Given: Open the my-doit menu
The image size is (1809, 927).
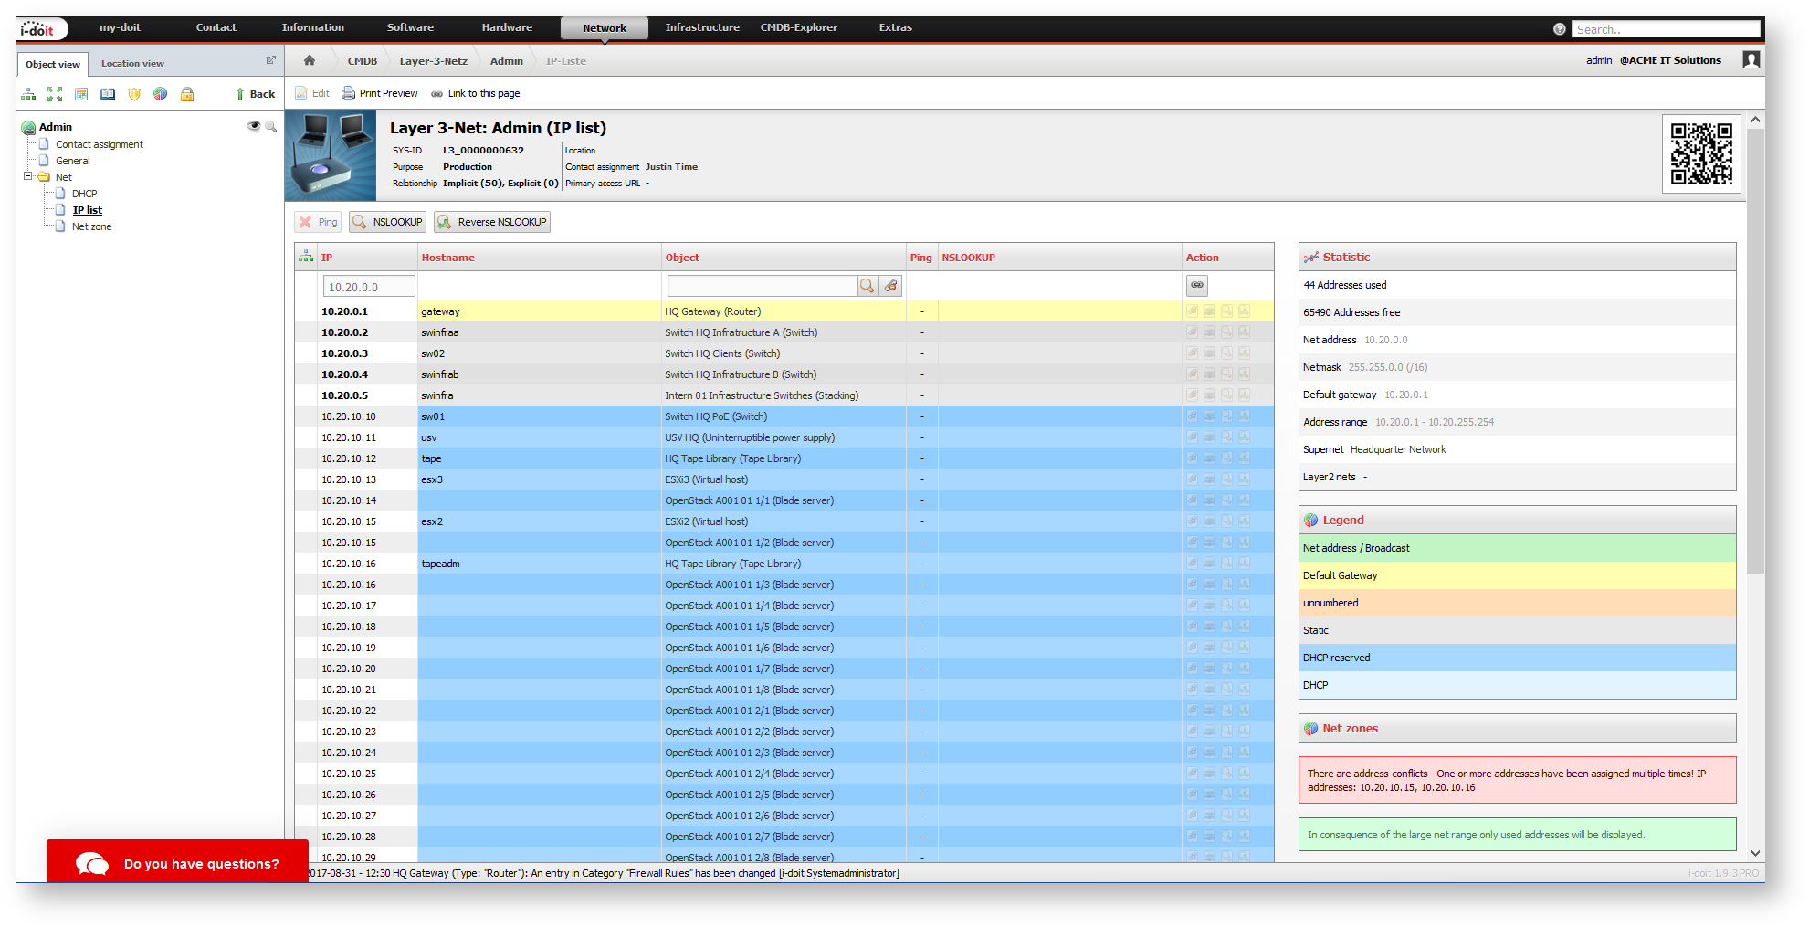Looking at the screenshot, I should coord(120,27).
